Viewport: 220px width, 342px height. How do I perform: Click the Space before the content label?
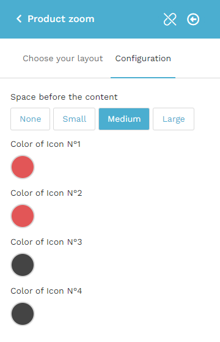64,97
